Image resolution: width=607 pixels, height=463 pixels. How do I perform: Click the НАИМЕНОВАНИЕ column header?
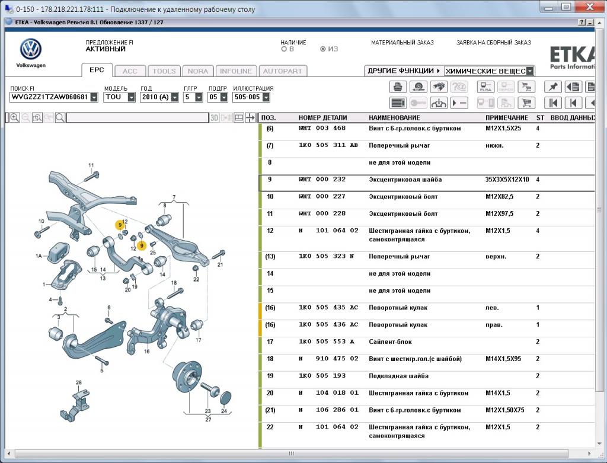pos(394,118)
